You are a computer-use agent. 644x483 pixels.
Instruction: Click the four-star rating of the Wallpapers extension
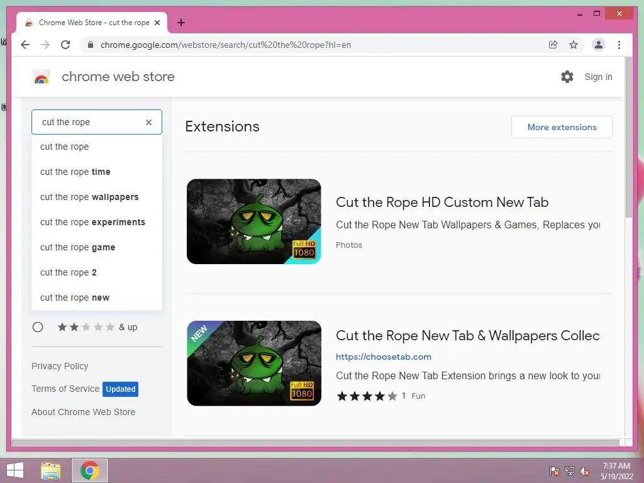pos(367,396)
